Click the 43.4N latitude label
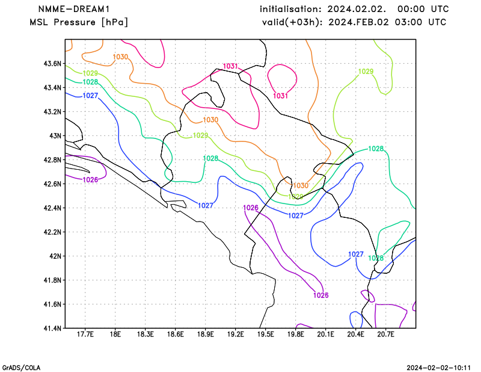The height and width of the screenshot is (372, 481). [52, 87]
